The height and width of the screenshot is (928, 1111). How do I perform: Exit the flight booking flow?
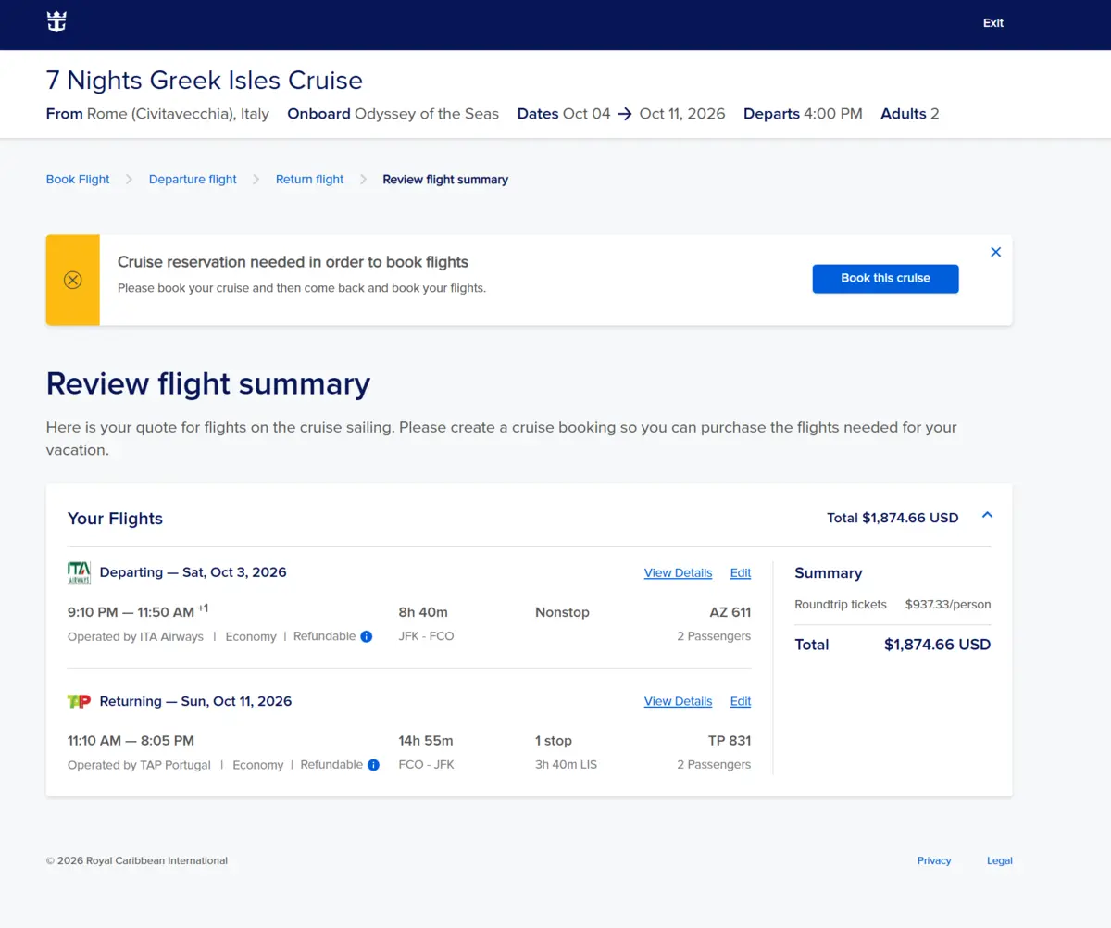993,23
